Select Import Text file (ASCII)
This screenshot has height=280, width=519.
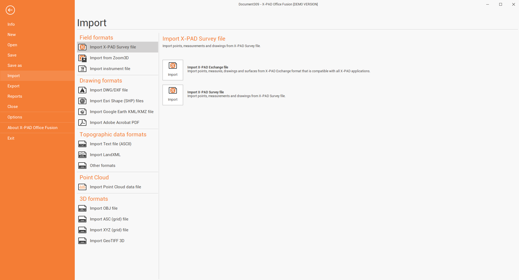point(111,144)
